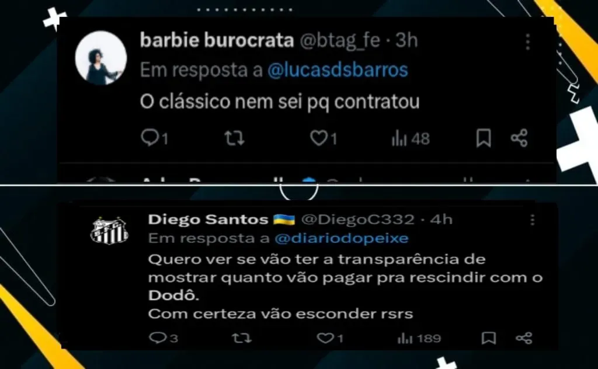Open barbie burocrata's profile picture
This screenshot has height=369, width=598.
click(100, 58)
